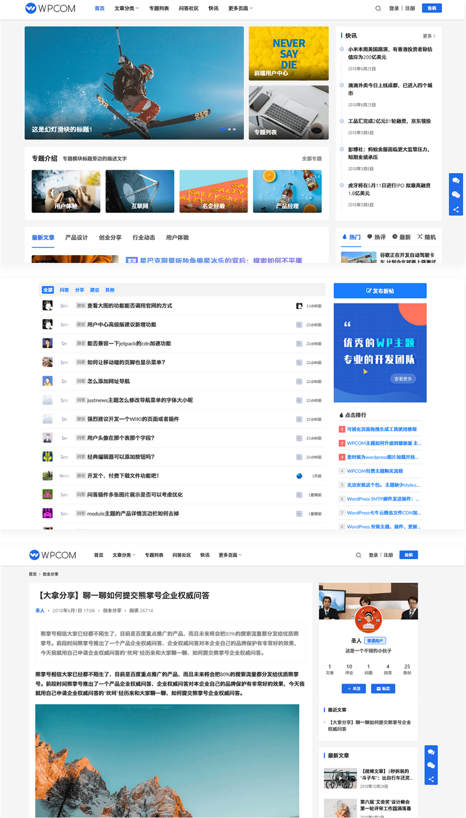
Task: Click the chat bubble icon on floating sidebar
Action: click(x=456, y=181)
